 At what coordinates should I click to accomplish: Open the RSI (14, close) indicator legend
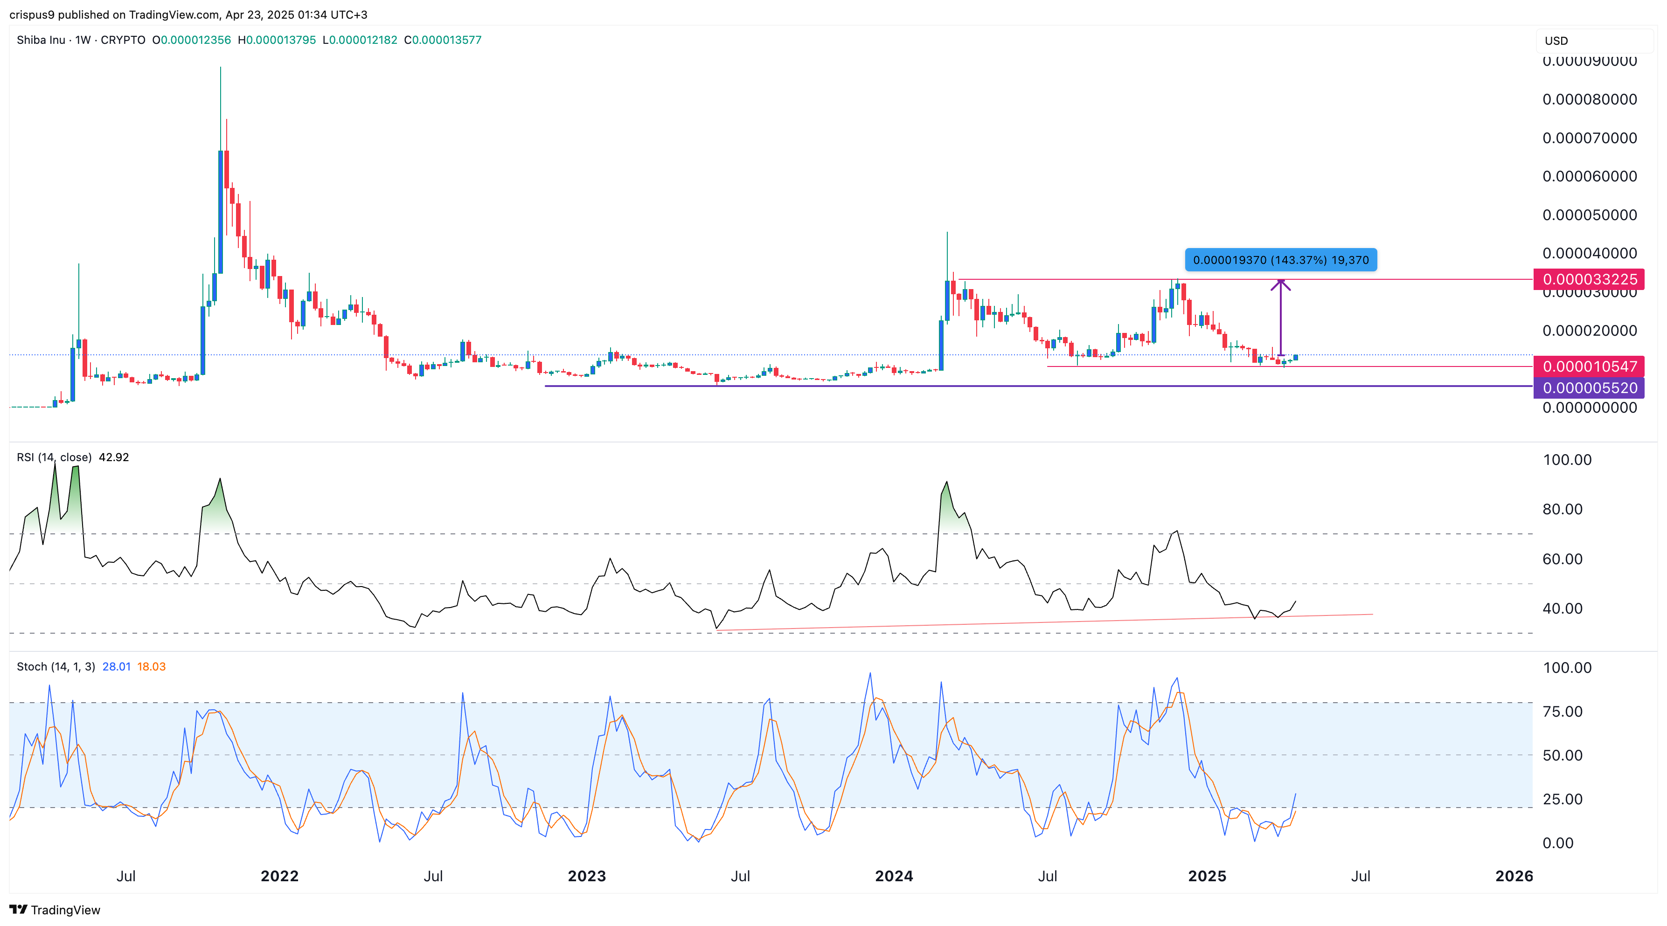coord(55,457)
